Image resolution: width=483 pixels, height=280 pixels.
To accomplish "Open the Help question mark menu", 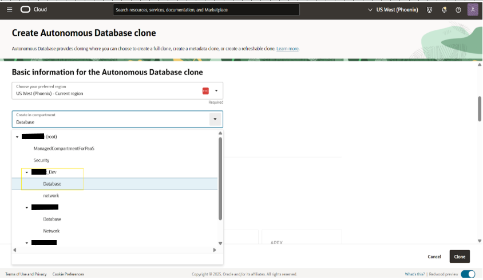I will 458,10.
